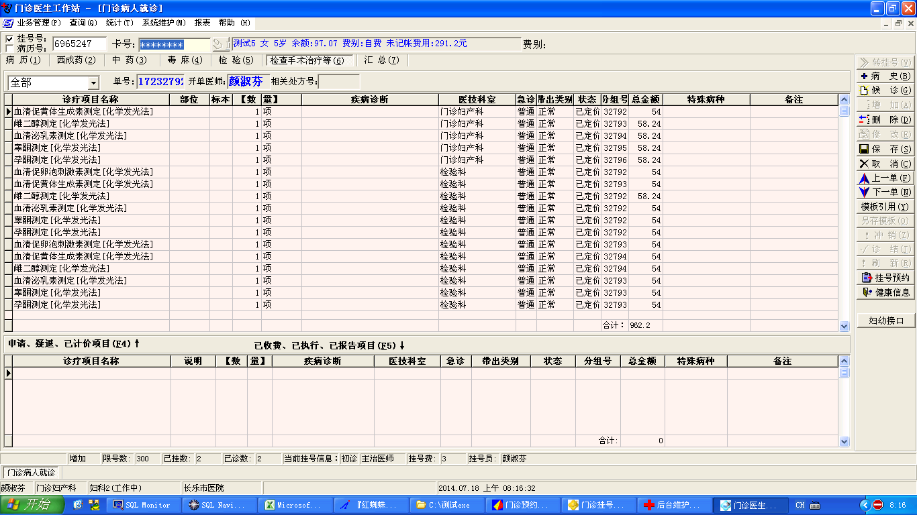Viewport: 917px width, 515px height.
Task: Click the second quick launch icon beside Internet Explorer
Action: 93,505
